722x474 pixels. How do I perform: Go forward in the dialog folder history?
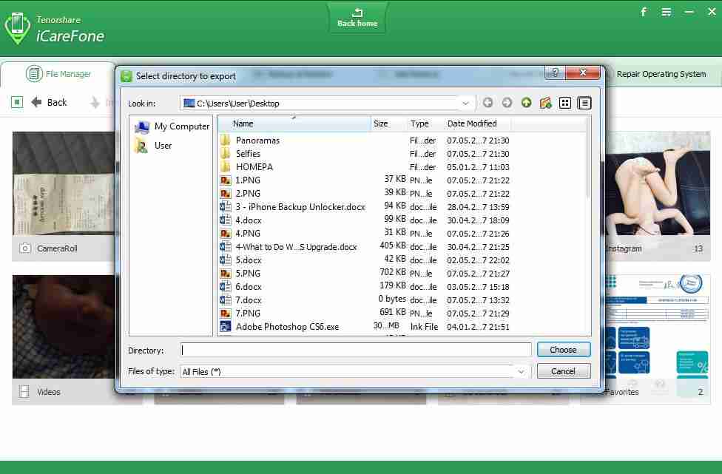(507, 103)
